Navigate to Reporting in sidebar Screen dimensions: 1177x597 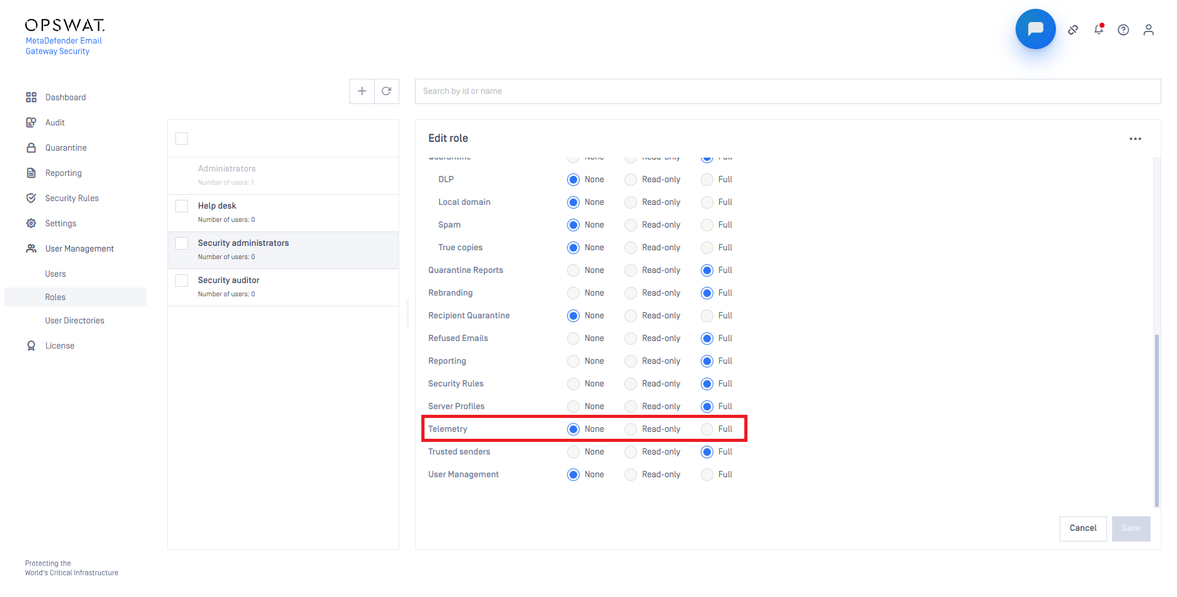64,173
